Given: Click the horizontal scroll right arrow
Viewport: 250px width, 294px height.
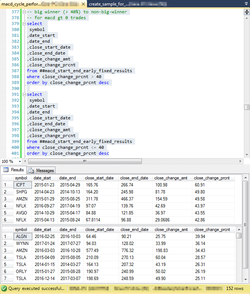Looking at the screenshot, I should click(x=240, y=161).
